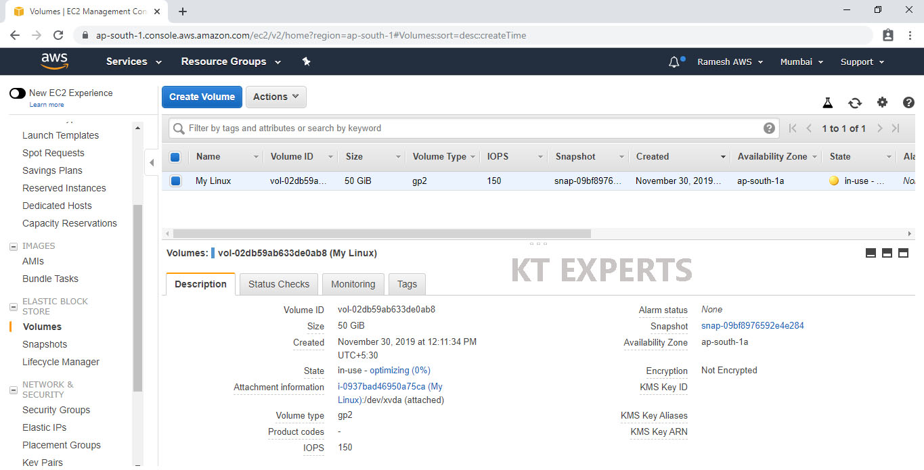Image resolution: width=924 pixels, height=470 pixels.
Task: Collapse the IMAGES sidebar section
Action: pyautogui.click(x=13, y=246)
